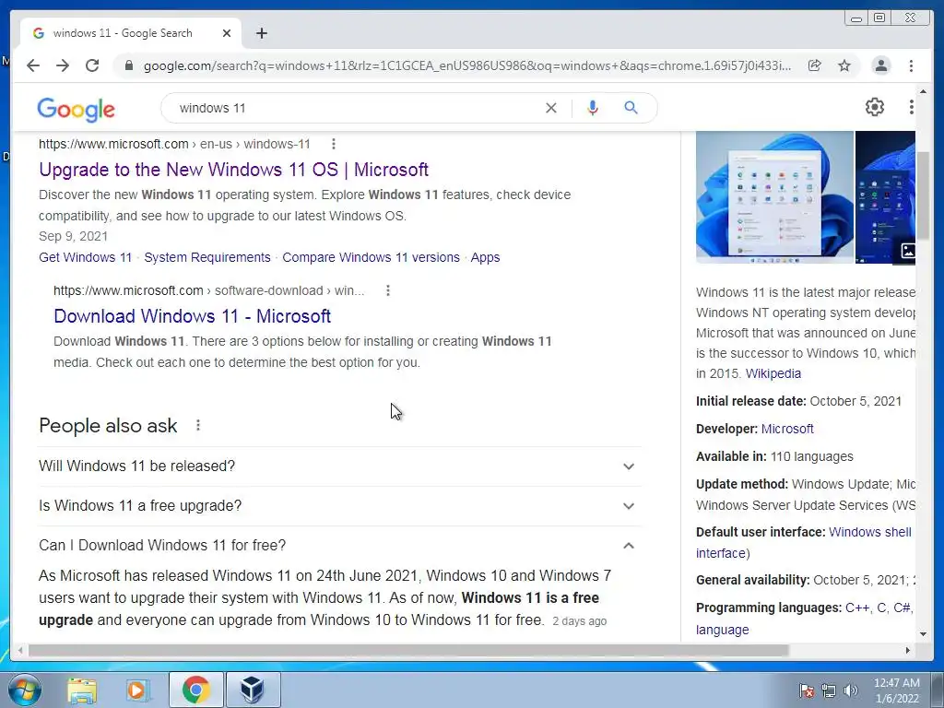Open the Windows Start orb

[25, 690]
